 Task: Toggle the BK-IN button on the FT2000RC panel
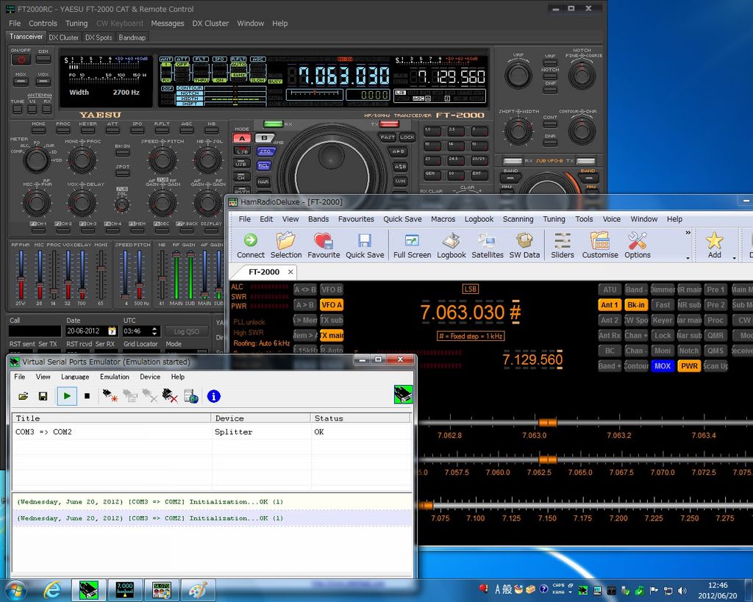[122, 153]
